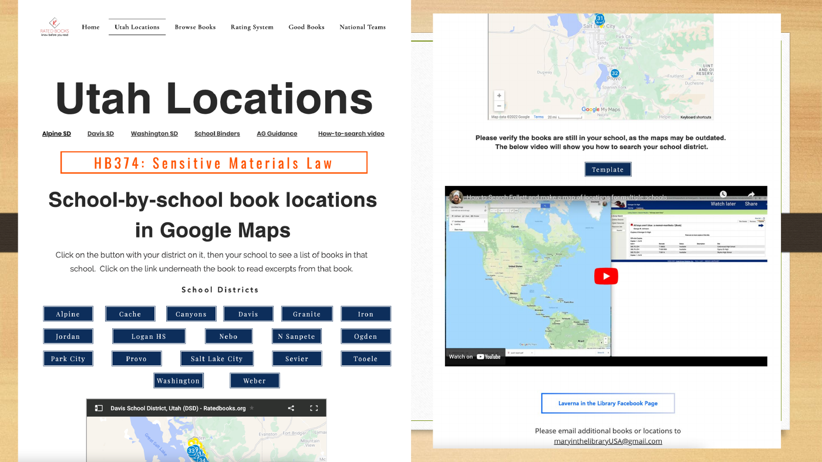Open map Keyboard shortcuts
This screenshot has height=462, width=822.
pyautogui.click(x=696, y=117)
